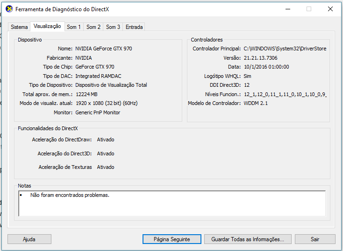Click the device name NVIDIA GeForce GTX 970
The width and height of the screenshot is (343, 251).
click(103, 49)
